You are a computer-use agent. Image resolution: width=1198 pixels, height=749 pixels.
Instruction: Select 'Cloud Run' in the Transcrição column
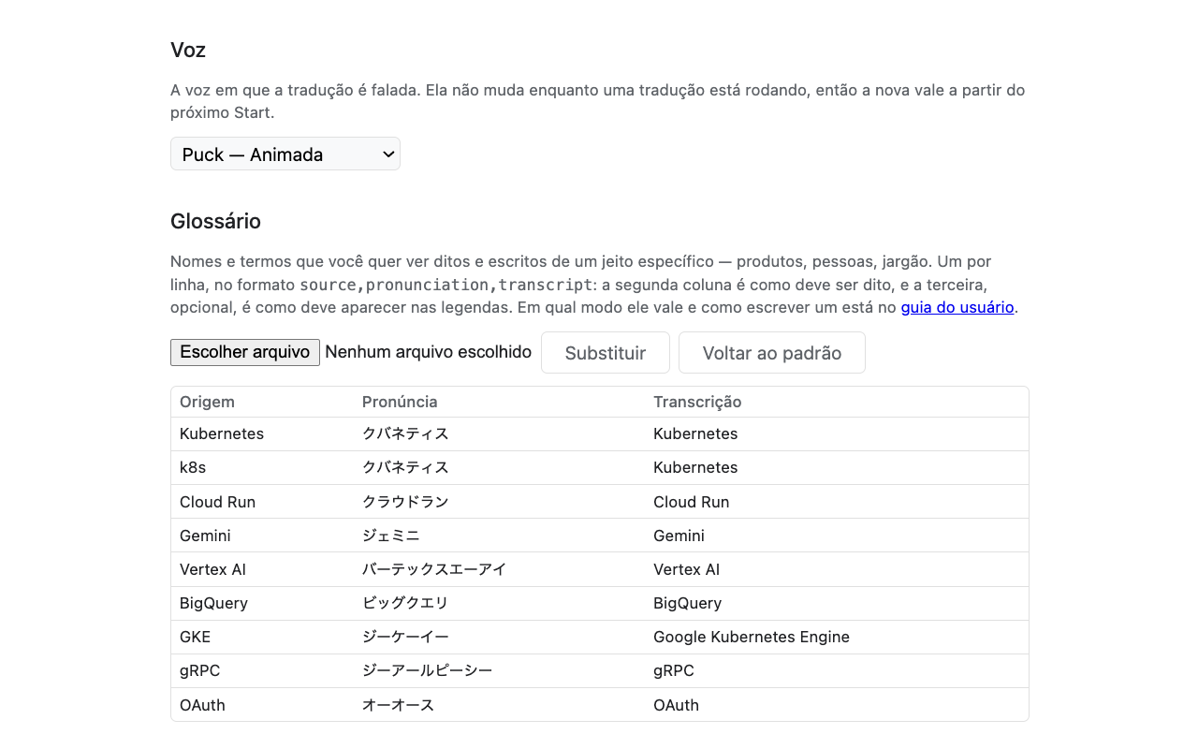pos(691,502)
